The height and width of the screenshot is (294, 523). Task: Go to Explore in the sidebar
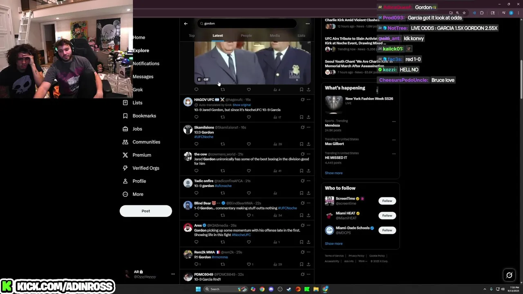click(141, 51)
